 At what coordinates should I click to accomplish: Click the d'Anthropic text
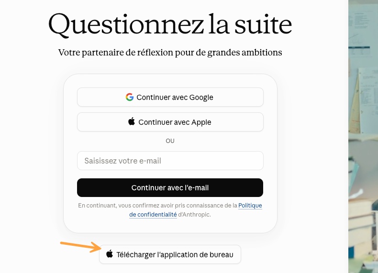194,215
